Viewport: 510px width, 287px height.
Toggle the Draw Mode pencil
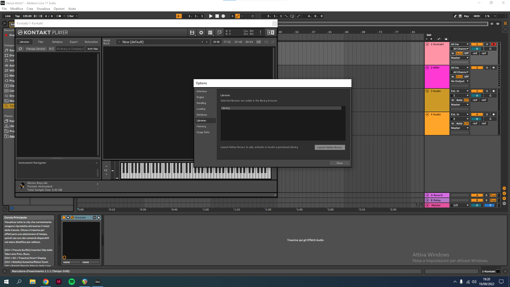(x=455, y=16)
